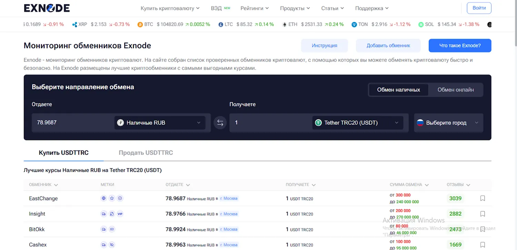The image size is (517, 250).
Task: Open the Купить криптовалюту menu
Action: click(x=170, y=8)
